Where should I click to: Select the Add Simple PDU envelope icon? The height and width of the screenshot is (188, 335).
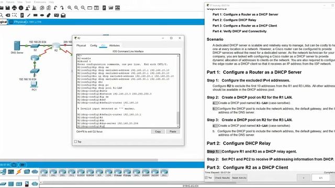[57, 15]
